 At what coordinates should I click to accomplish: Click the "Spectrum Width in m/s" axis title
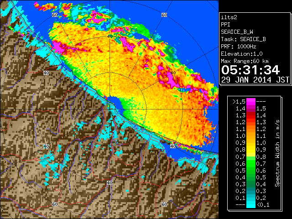tap(277, 153)
